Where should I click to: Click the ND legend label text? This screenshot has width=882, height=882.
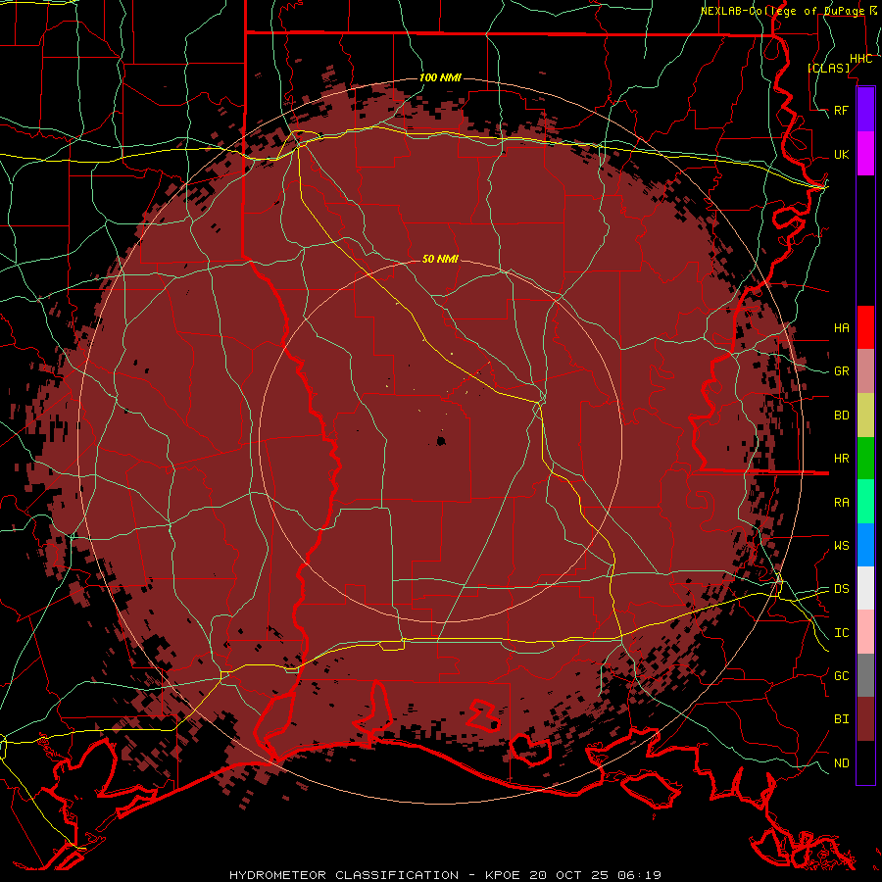coord(841,763)
